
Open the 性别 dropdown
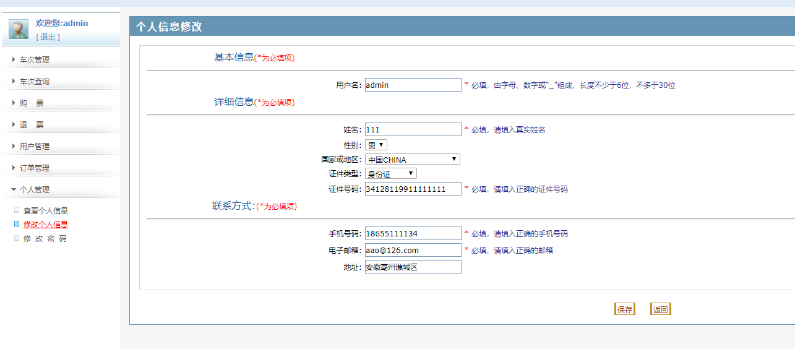click(376, 145)
